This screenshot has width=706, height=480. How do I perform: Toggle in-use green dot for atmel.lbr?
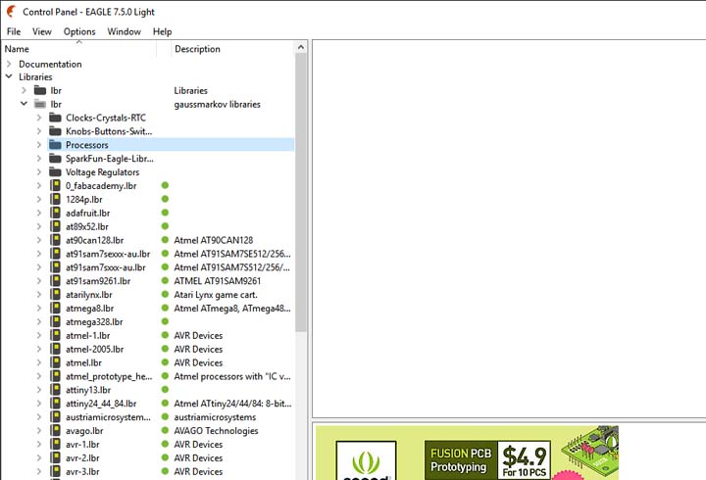166,362
